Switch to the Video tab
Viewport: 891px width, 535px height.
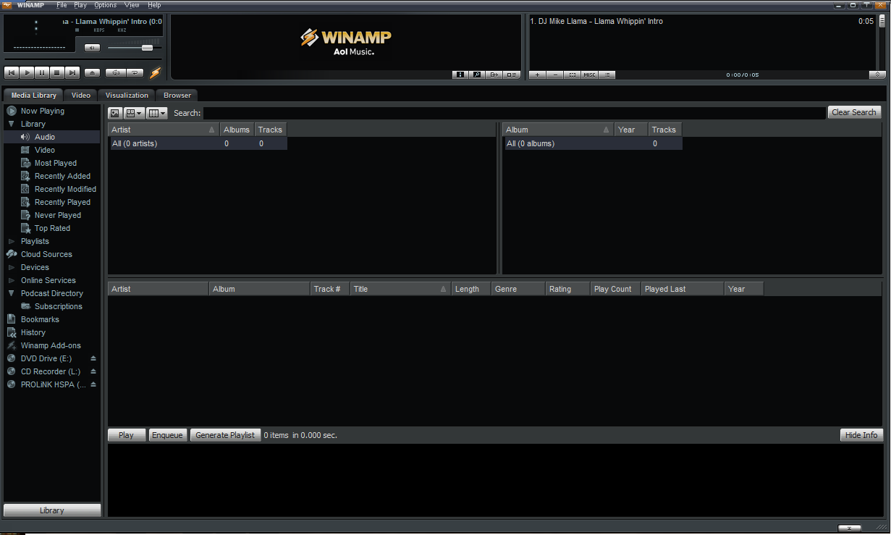[x=81, y=95]
